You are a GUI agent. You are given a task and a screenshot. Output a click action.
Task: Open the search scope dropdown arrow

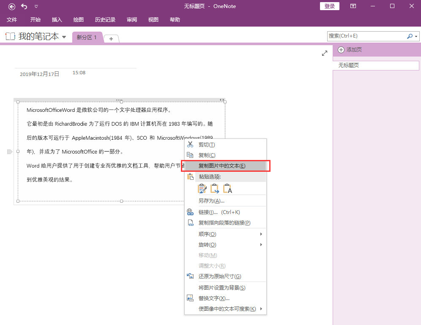[x=416, y=36]
